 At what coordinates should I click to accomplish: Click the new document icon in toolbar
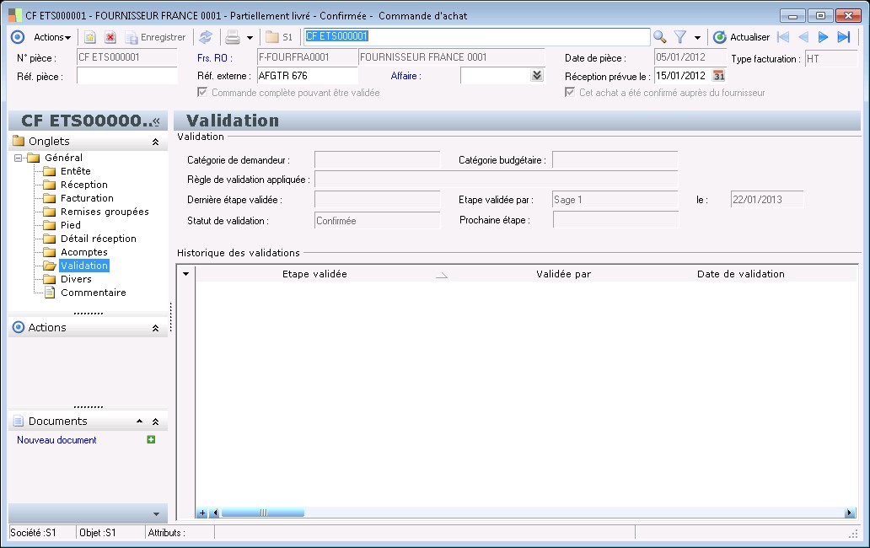tap(90, 37)
